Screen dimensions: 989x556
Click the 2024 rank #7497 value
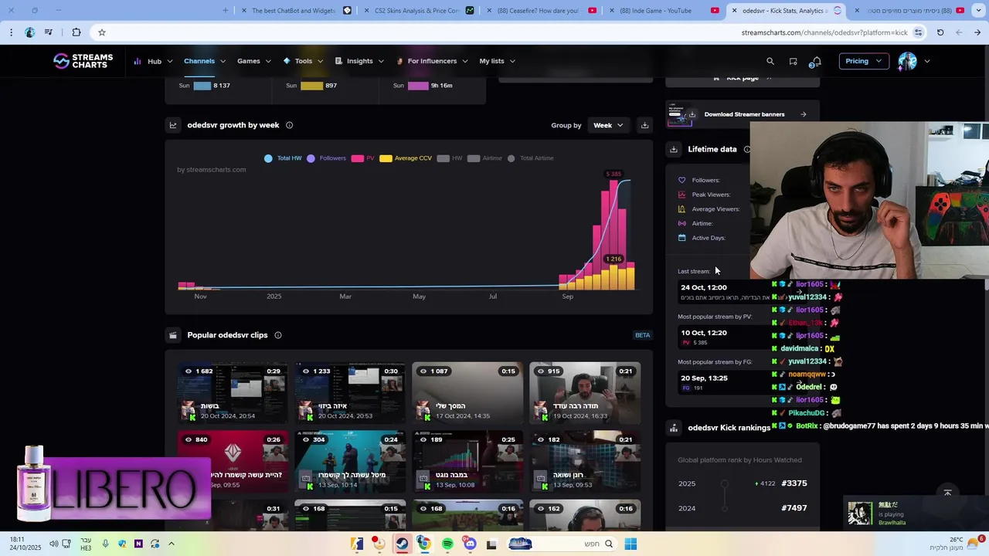794,508
